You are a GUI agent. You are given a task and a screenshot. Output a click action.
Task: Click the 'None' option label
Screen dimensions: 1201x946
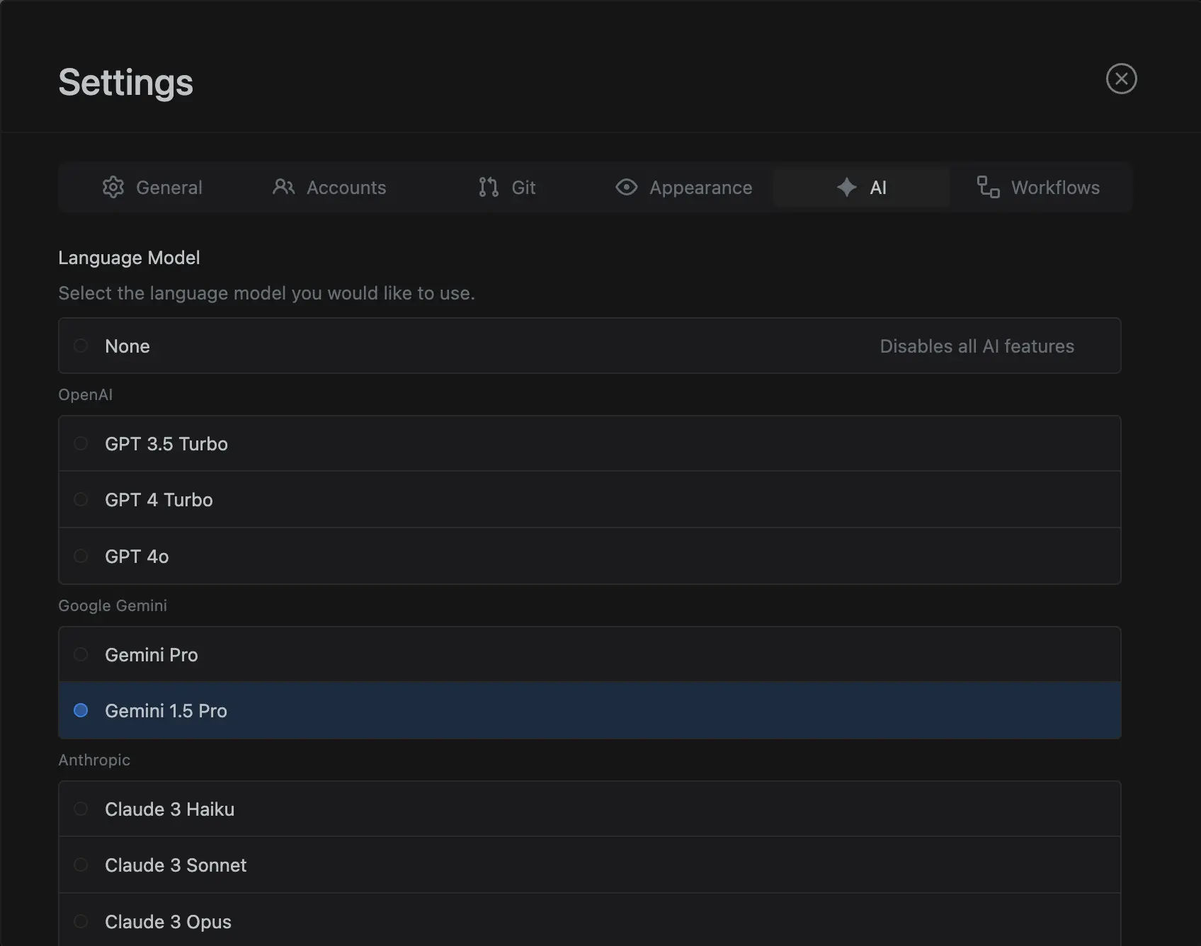tap(127, 346)
